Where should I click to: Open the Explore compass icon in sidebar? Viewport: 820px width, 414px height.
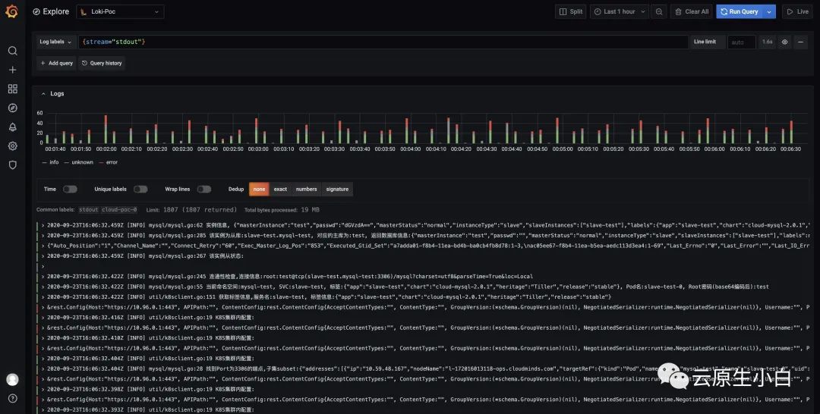click(13, 108)
